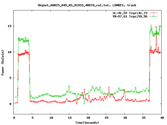Click y-axis tick label 15
The width and height of the screenshot is (167, 125).
click(9, 26)
